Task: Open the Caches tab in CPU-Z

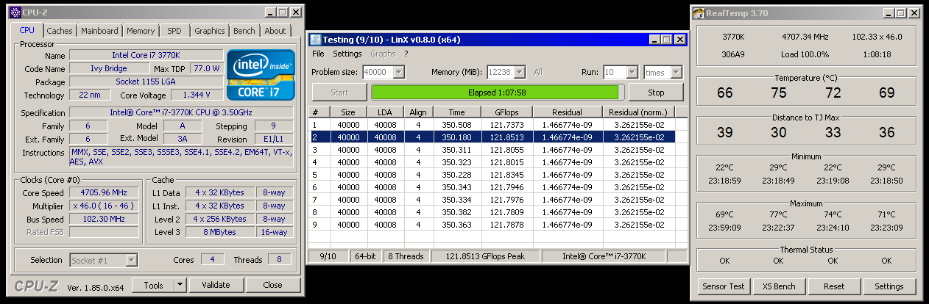Action: click(60, 31)
